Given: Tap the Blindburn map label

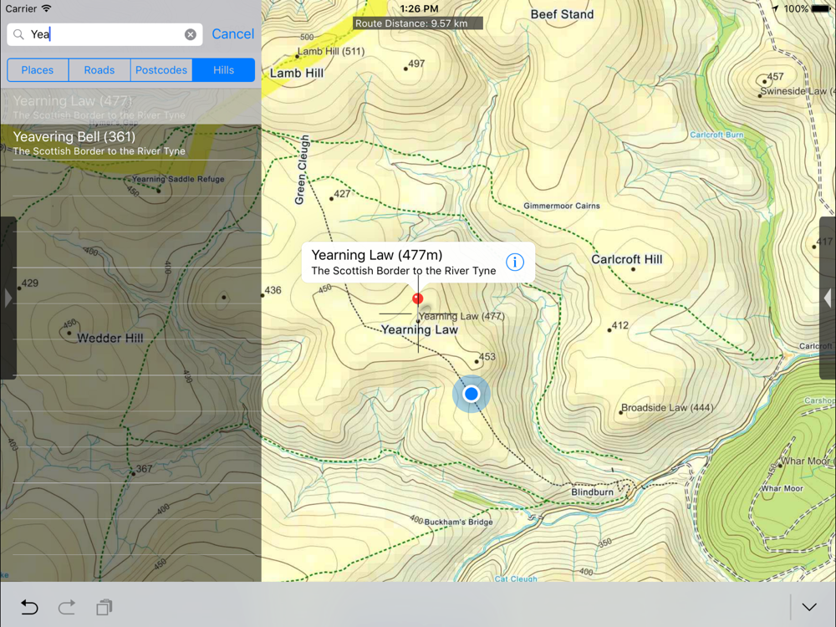Looking at the screenshot, I should pos(592,492).
